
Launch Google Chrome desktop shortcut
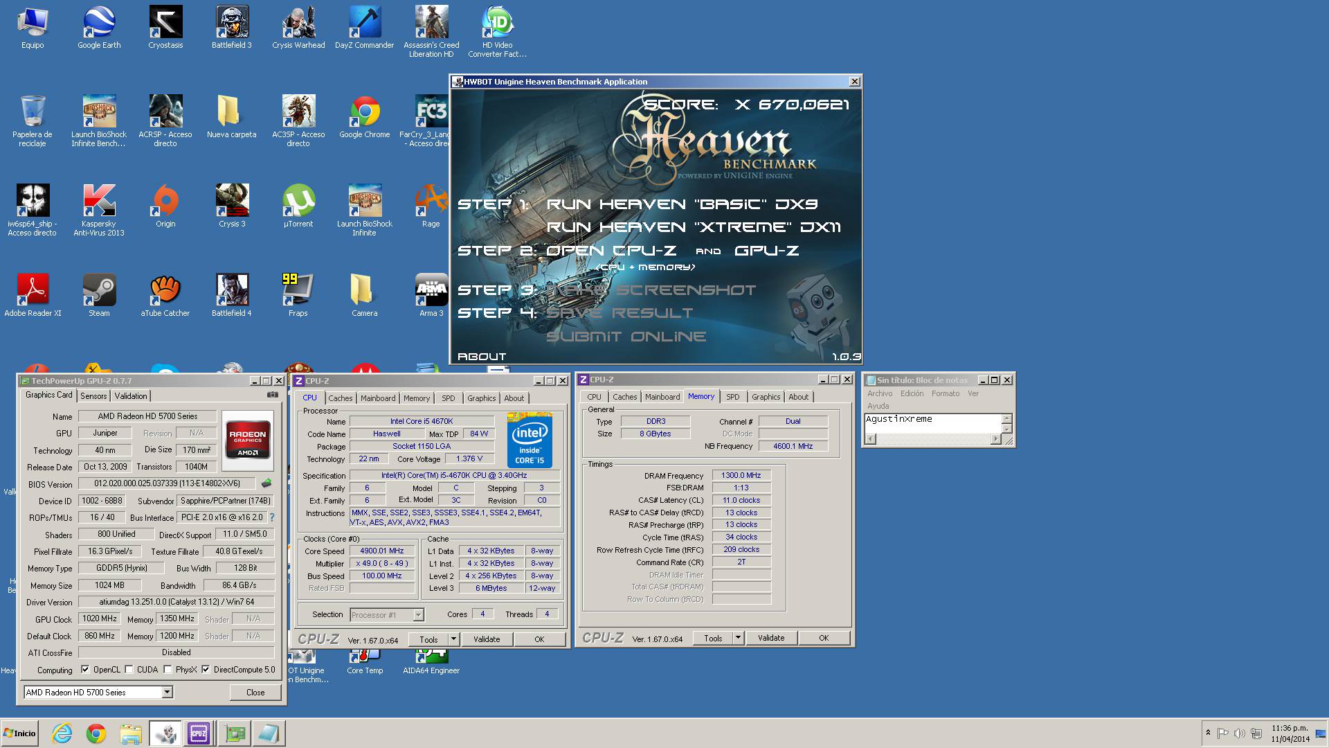point(365,117)
